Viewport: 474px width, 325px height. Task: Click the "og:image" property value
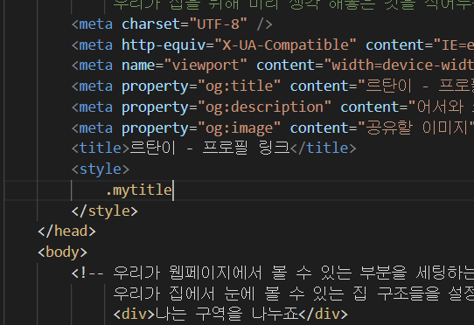[239, 128]
